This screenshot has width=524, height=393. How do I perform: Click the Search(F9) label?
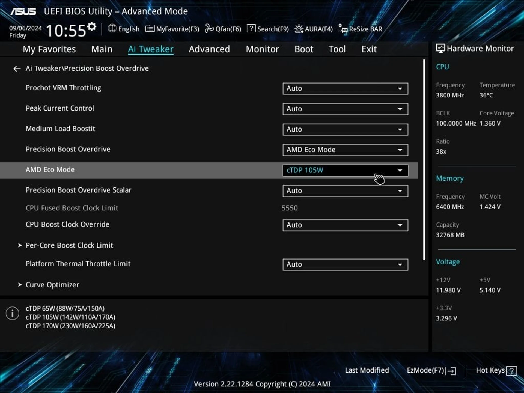click(273, 29)
